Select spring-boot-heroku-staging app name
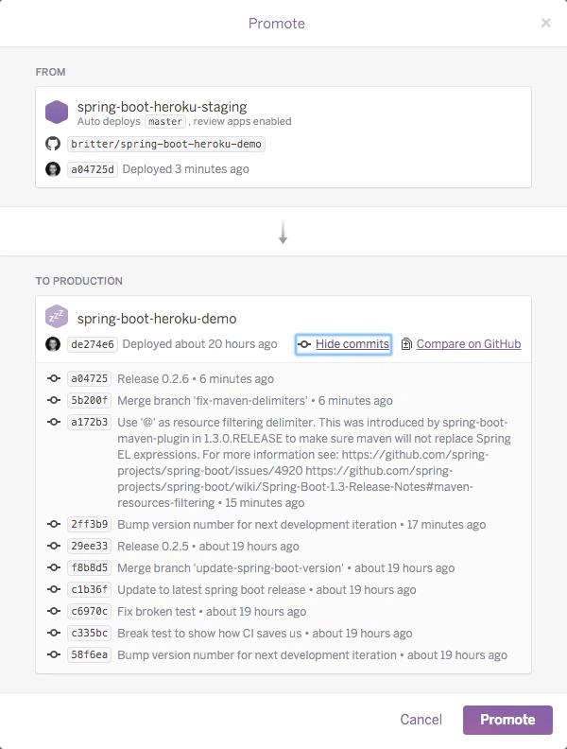 tap(162, 107)
